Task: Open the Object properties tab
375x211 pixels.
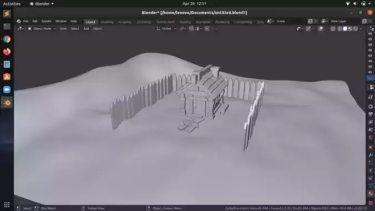Action: coord(371,147)
